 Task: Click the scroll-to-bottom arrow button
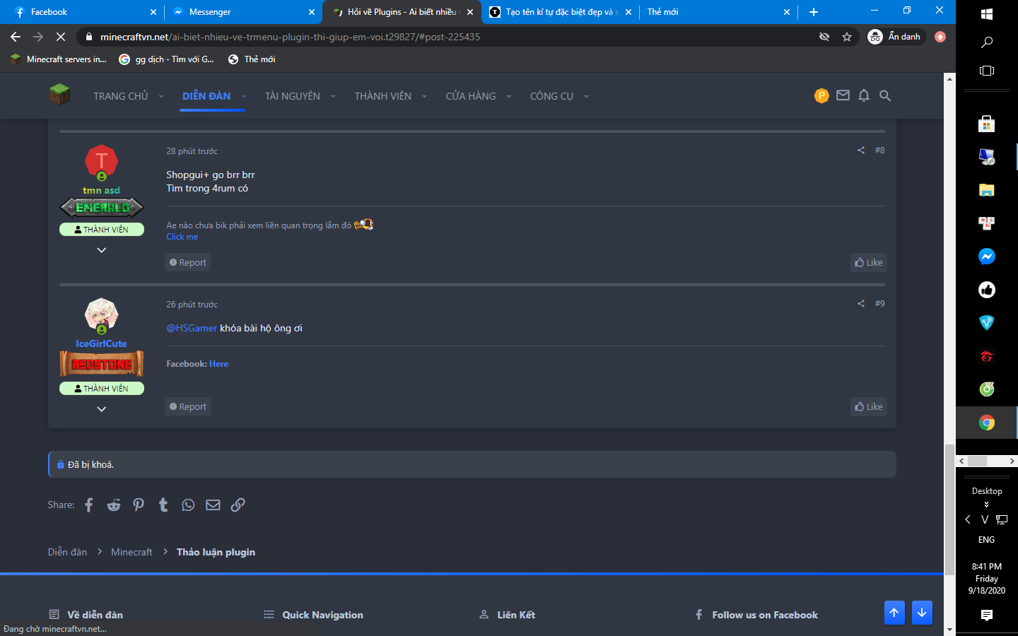click(922, 613)
